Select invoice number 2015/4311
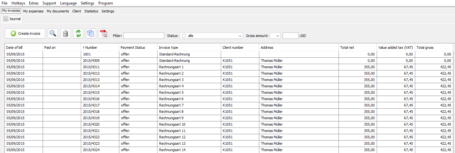The image size is (455, 153). (x=100, y=67)
